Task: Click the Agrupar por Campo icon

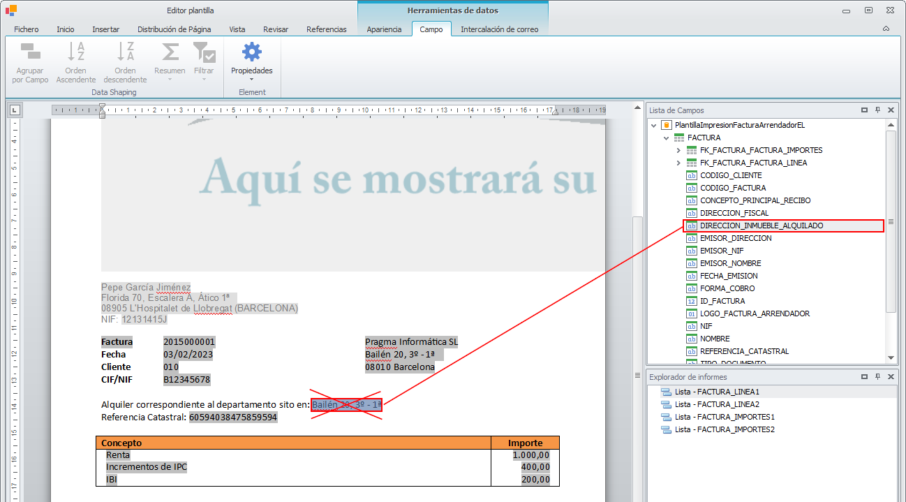Action: [x=30, y=52]
